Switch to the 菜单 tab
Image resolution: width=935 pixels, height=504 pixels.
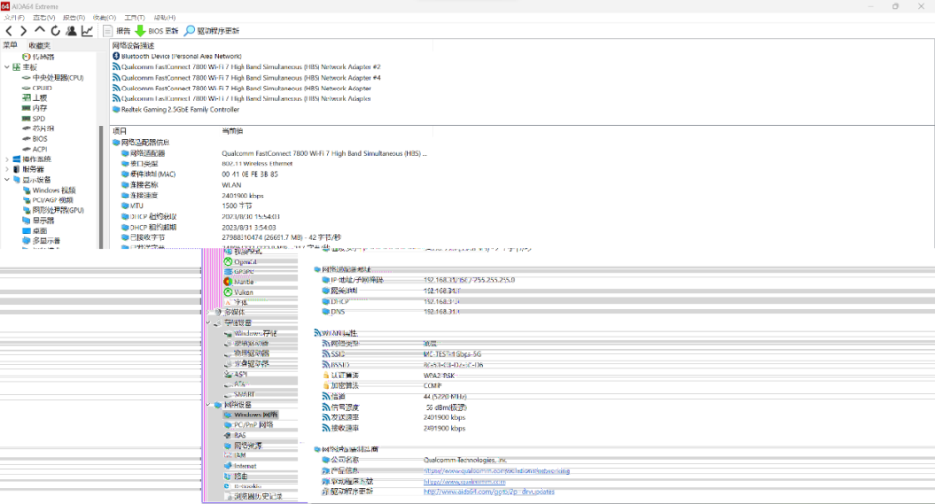[10, 46]
